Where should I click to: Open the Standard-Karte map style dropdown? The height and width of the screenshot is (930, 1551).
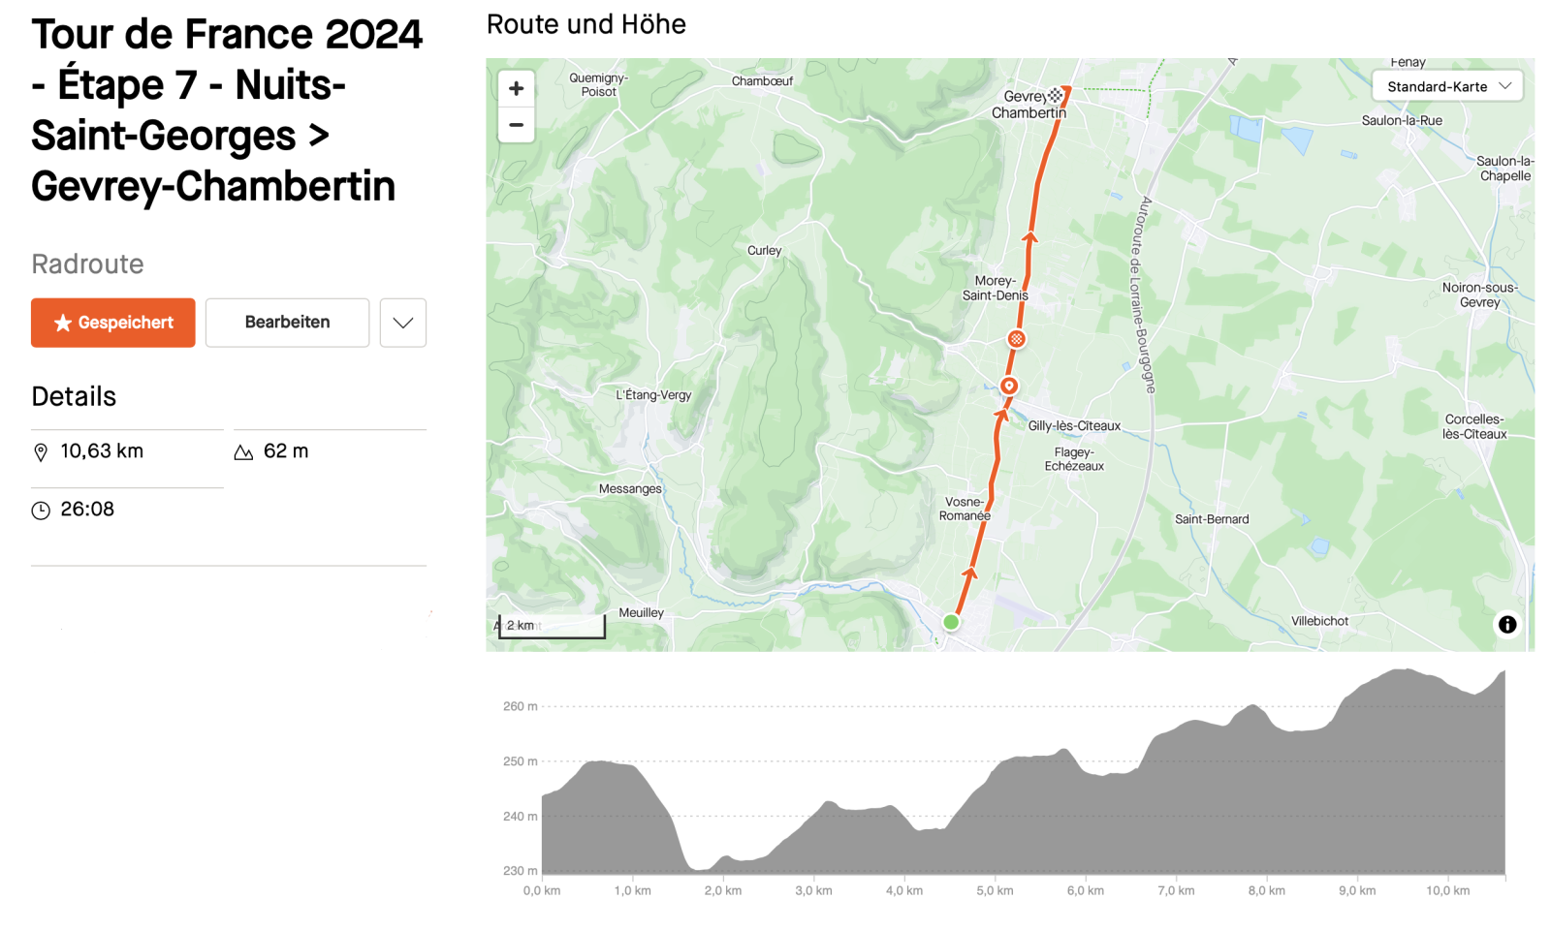click(x=1447, y=86)
